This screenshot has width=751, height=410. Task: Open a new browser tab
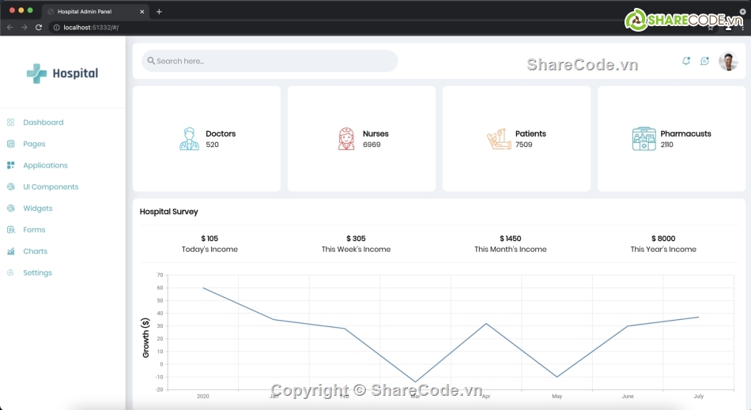159,11
